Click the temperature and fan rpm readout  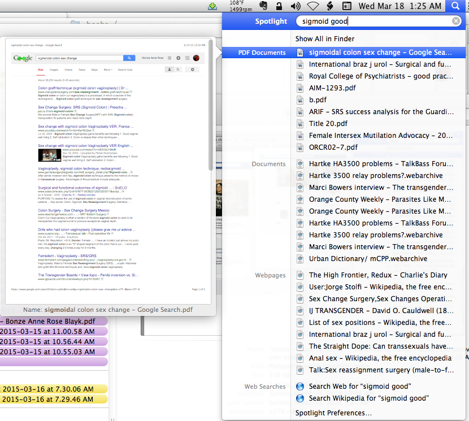pos(241,6)
